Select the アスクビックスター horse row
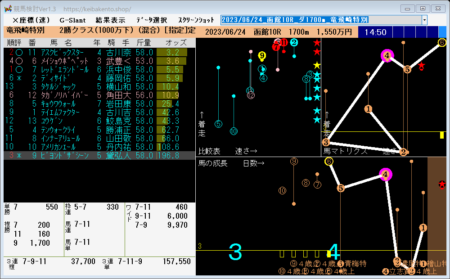 (99, 52)
